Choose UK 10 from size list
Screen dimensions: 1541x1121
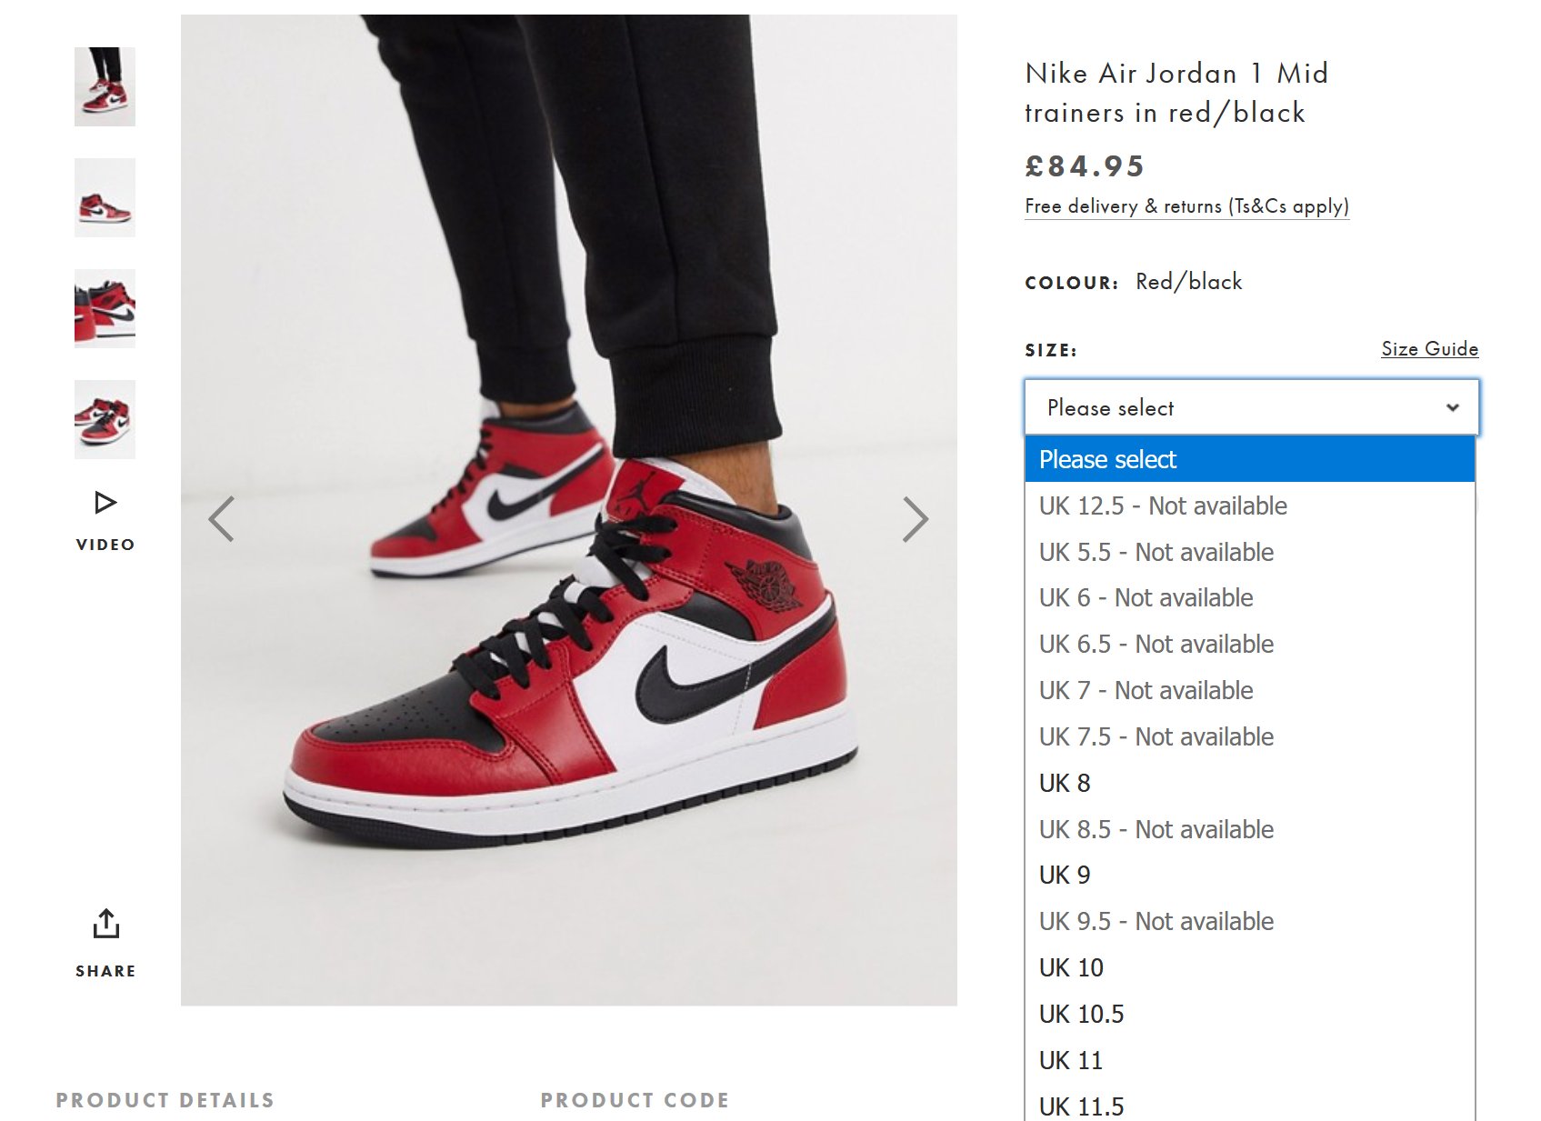[x=1249, y=967]
